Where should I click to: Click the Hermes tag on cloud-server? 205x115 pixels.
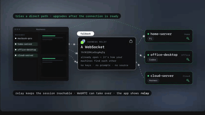click(x=153, y=81)
